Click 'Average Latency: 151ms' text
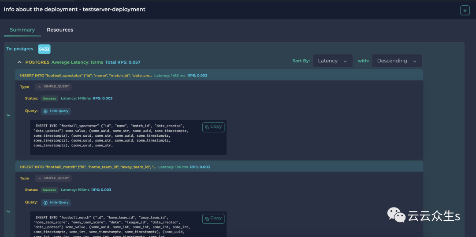476x237 pixels. point(78,62)
